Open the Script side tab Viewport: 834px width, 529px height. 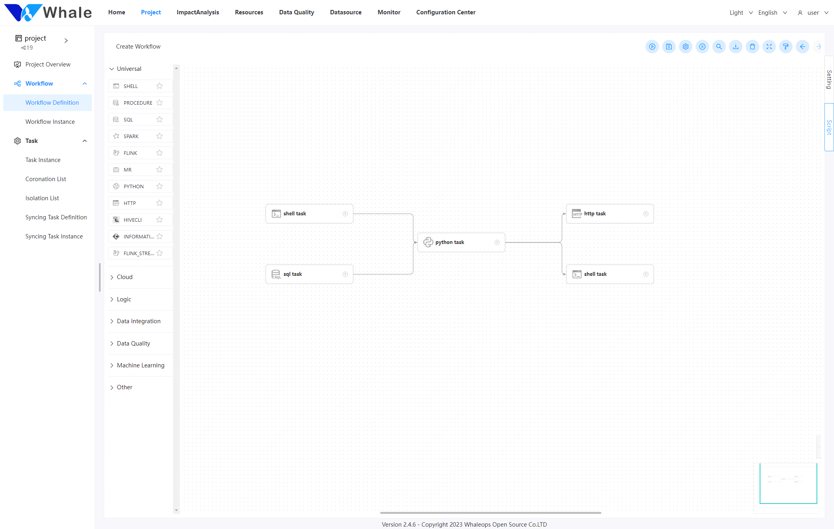pos(829,127)
